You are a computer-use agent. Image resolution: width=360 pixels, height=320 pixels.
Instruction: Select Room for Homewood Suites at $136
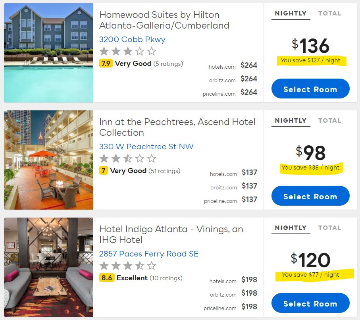click(310, 89)
